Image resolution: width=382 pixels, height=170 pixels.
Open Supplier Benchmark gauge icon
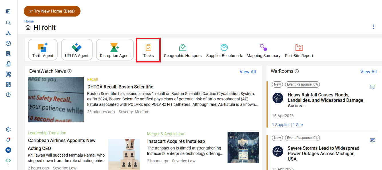224,47
